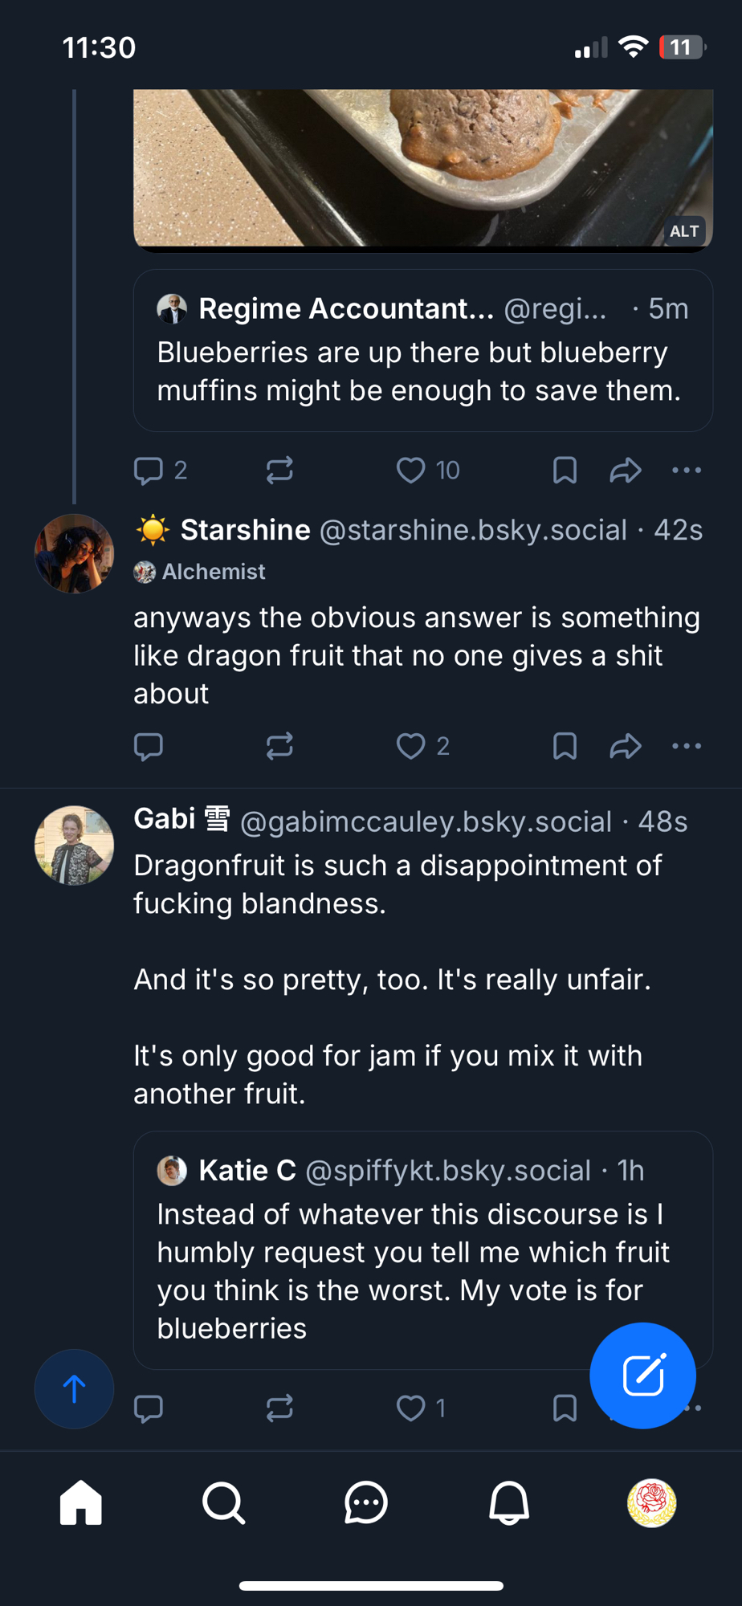The height and width of the screenshot is (1606, 742).
Task: Like Starshine's dragon fruit post
Action: click(411, 746)
